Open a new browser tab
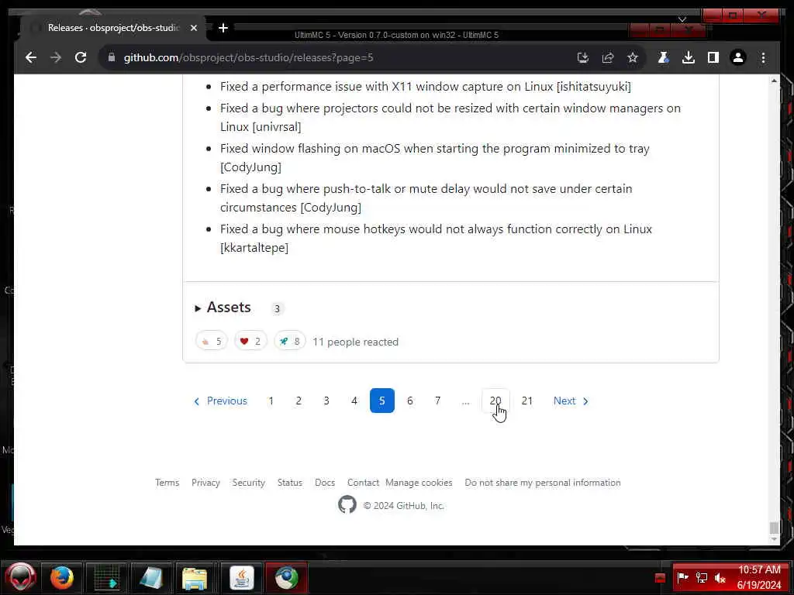Image resolution: width=794 pixels, height=595 pixels. (x=223, y=28)
